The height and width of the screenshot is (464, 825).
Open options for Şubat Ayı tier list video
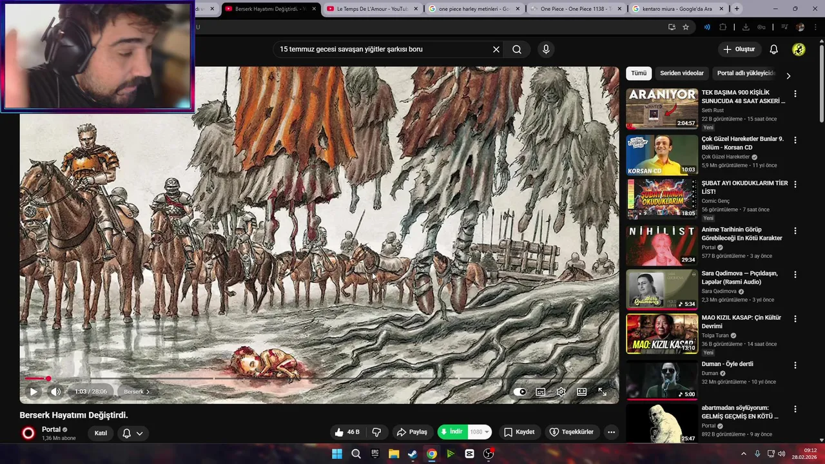795,184
